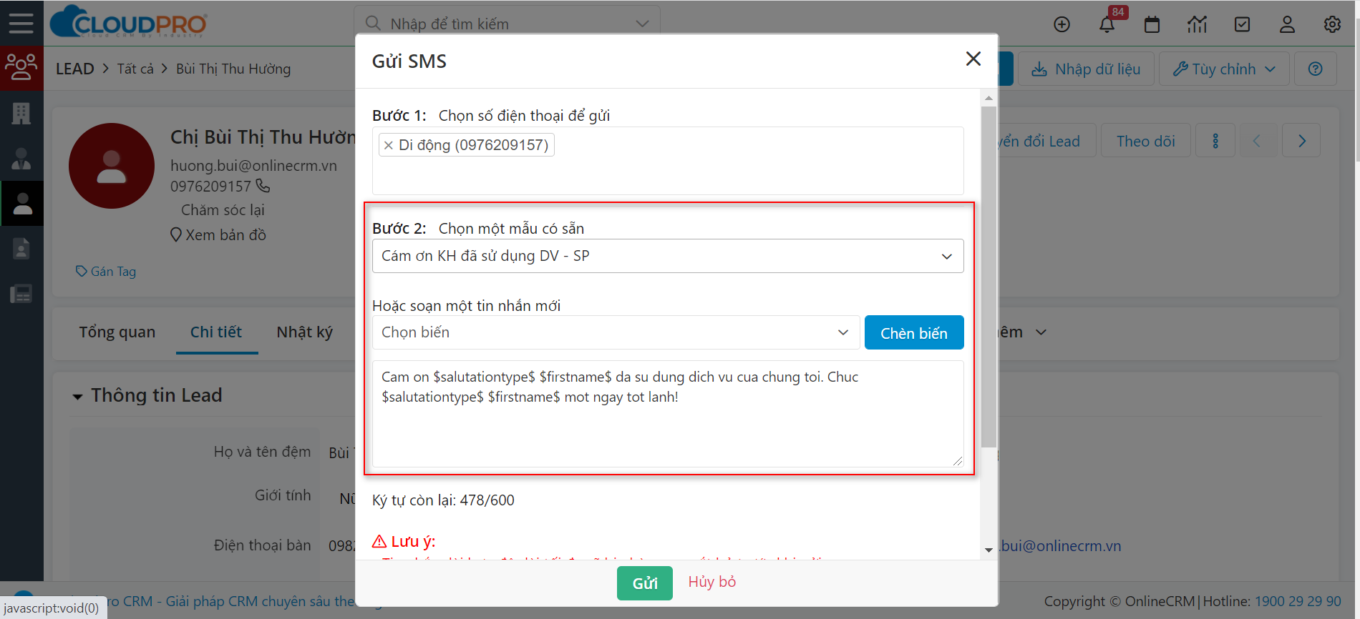Open the three-dot more actions button

click(1215, 141)
